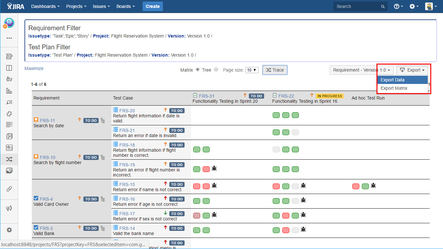The image size is (443, 249).
Task: Click the Search field in top bar
Action: (x=357, y=6)
